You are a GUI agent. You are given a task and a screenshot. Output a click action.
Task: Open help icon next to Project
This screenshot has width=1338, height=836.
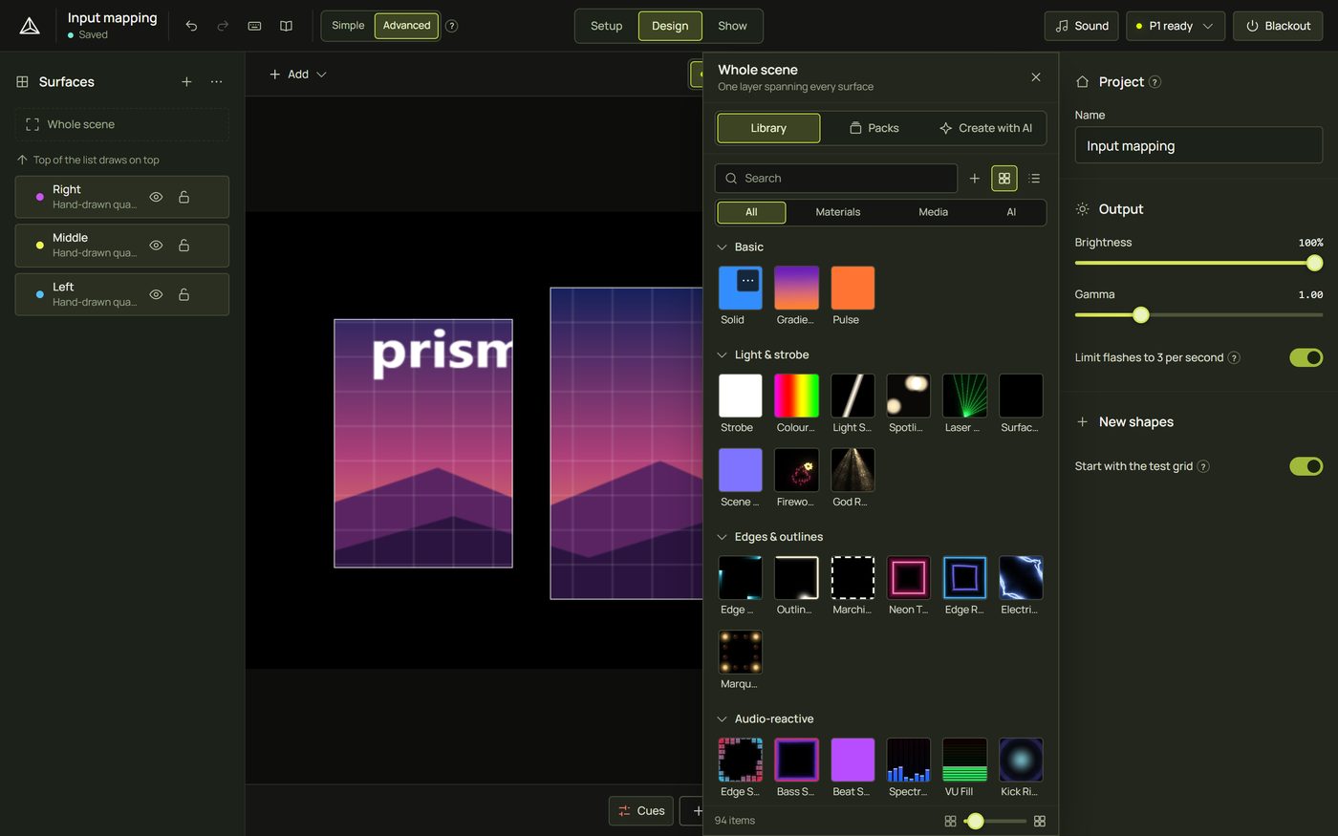coord(1155,82)
